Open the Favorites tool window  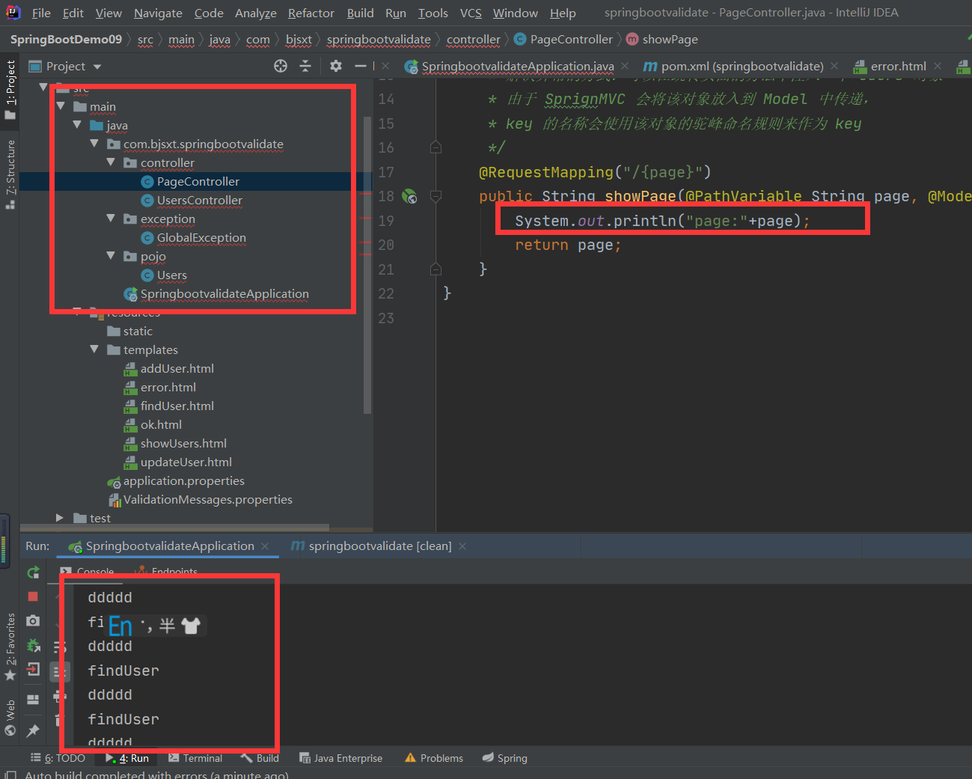tap(10, 647)
